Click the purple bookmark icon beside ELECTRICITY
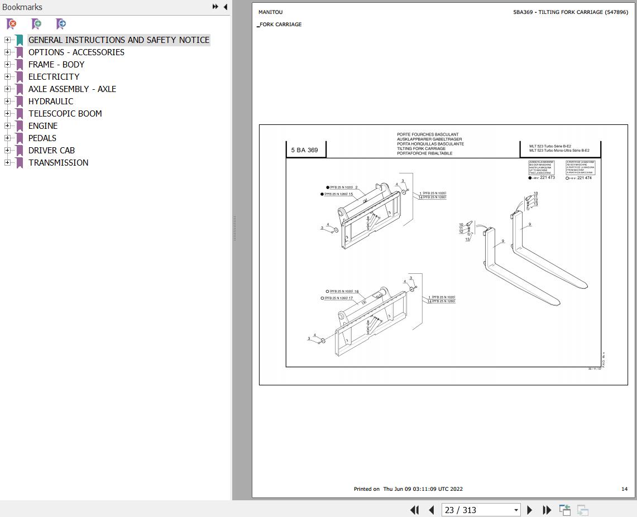 [19, 77]
